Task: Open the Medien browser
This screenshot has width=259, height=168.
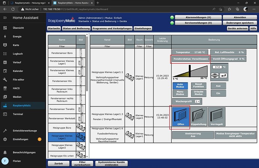Action: click(17, 97)
